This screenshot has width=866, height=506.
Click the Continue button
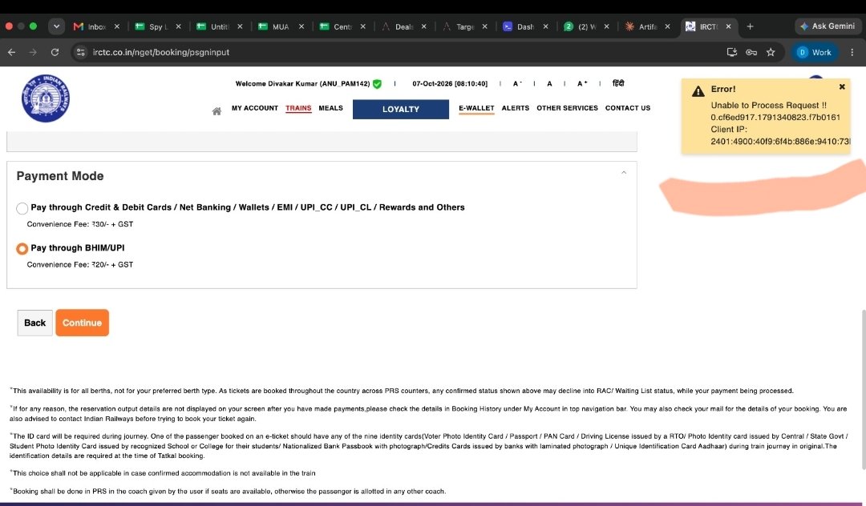pyautogui.click(x=82, y=323)
